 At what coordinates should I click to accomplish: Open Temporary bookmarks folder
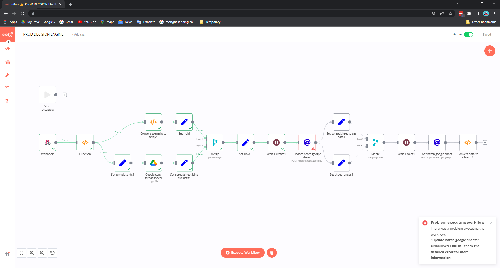(210, 22)
